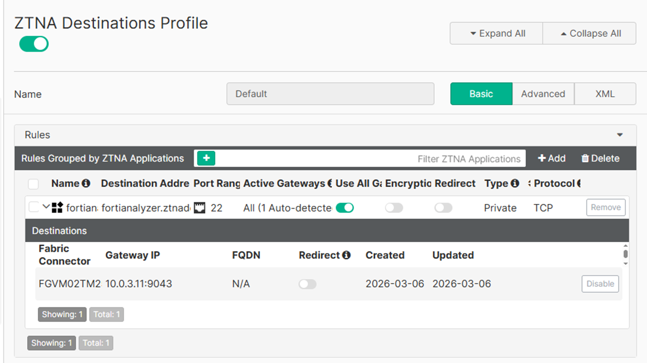Click Expand All
The height and width of the screenshot is (363, 647).
[497, 33]
